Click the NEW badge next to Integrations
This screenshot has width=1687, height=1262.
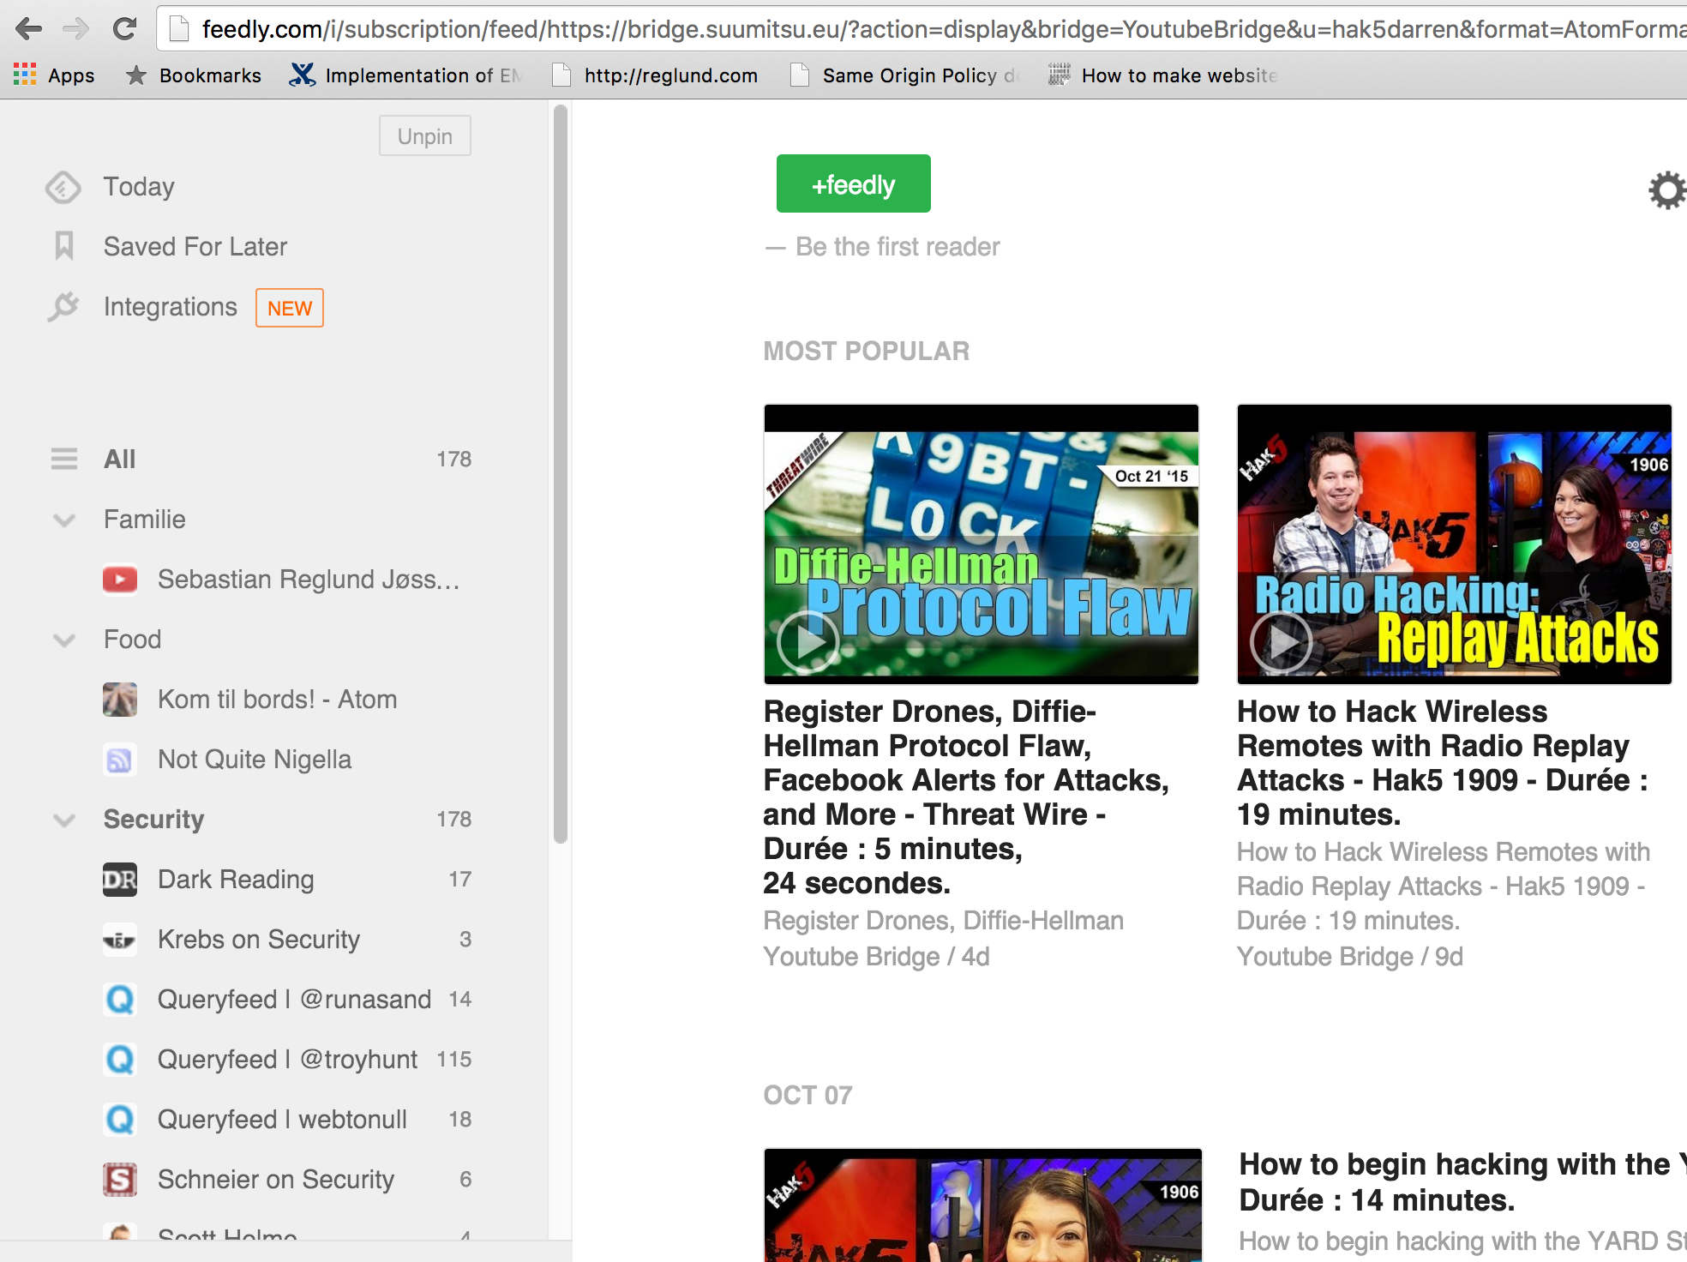click(290, 308)
